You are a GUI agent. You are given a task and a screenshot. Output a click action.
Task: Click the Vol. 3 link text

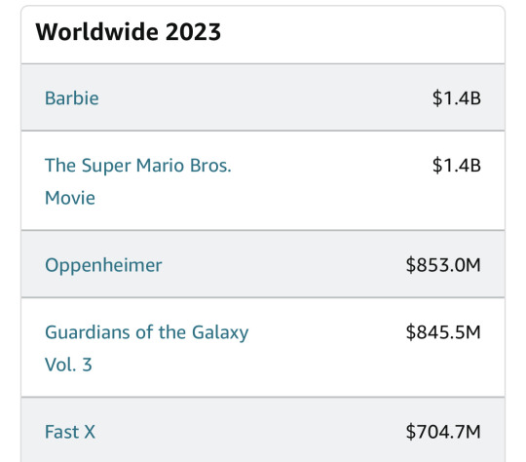click(x=68, y=365)
